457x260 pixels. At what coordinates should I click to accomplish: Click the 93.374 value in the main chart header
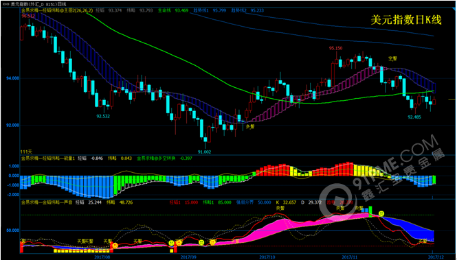pos(115,10)
